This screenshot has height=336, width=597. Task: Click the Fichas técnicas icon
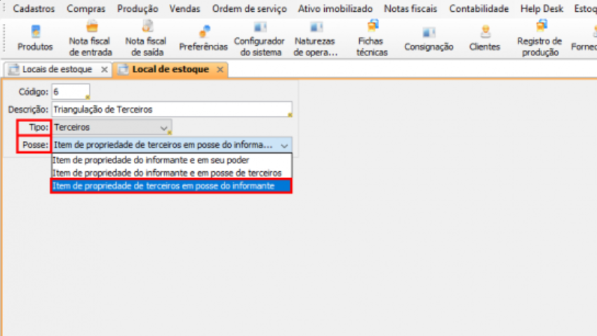[x=371, y=38]
